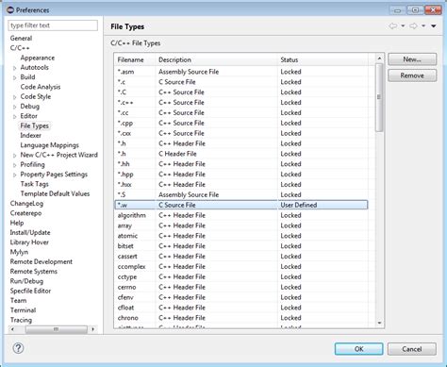Select C/C++ category in tree
The width and height of the screenshot is (447, 367).
20,48
